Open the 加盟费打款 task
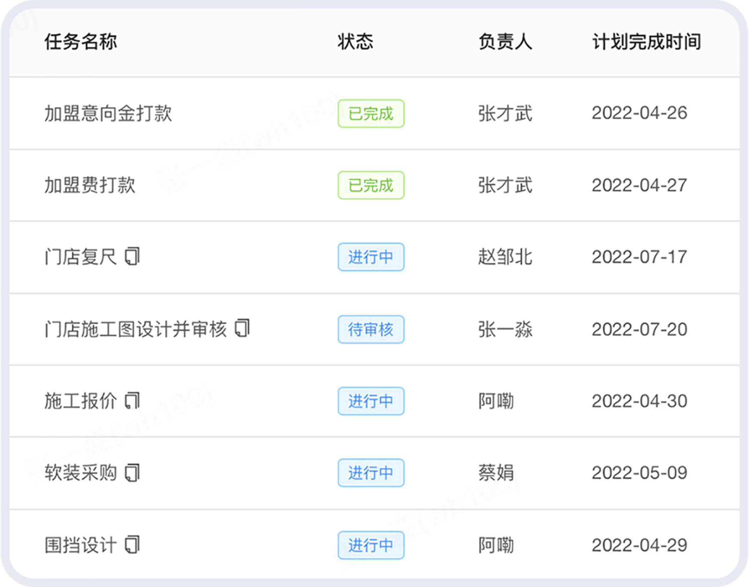This screenshot has height=587, width=749. 90,185
